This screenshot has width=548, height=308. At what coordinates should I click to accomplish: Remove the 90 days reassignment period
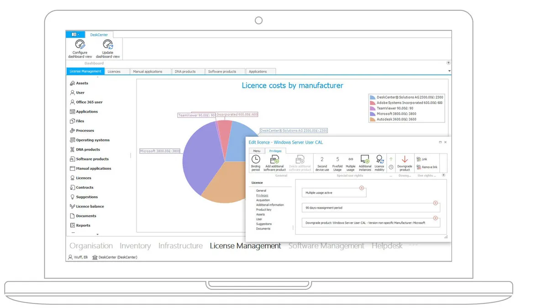point(435,203)
